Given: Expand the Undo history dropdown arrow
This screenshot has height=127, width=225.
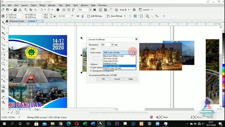Looking at the screenshot, I should tap(45, 10).
